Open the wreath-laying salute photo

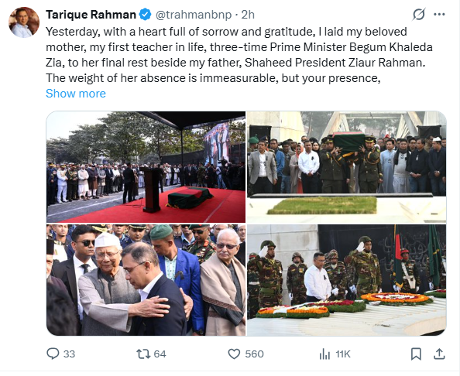click(x=347, y=280)
